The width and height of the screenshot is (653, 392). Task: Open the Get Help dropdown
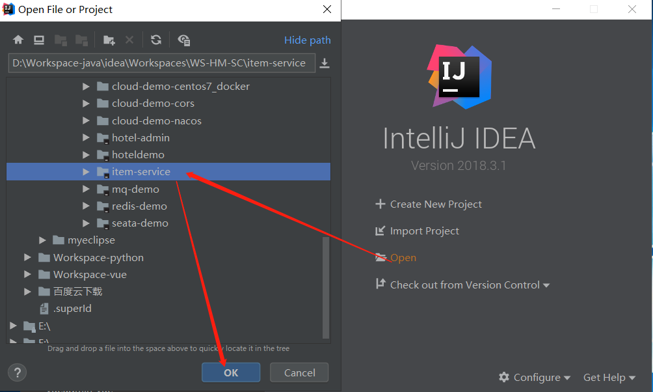tap(609, 377)
